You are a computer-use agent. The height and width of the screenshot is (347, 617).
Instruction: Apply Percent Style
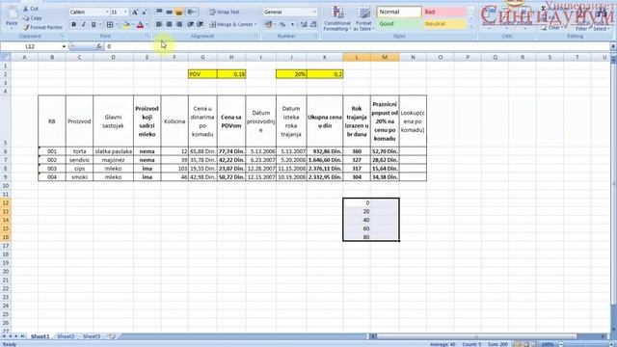[282, 24]
